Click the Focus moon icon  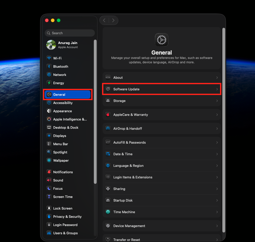[x=49, y=188]
